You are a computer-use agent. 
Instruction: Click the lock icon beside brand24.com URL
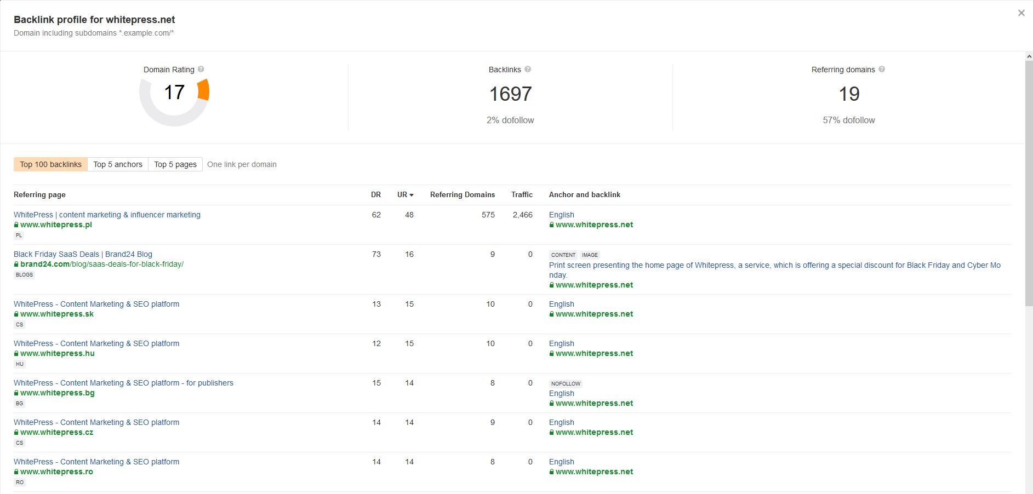[x=16, y=264]
